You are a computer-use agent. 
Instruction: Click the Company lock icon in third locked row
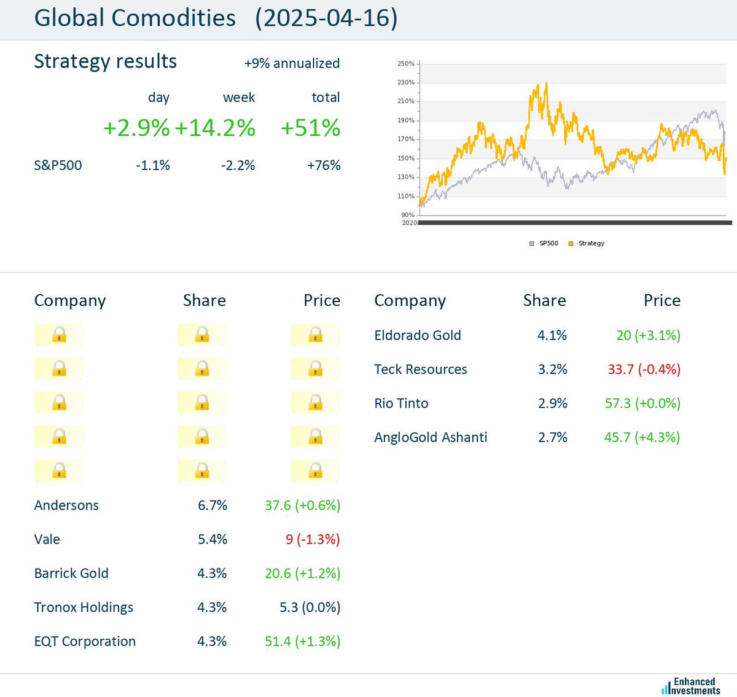point(59,403)
